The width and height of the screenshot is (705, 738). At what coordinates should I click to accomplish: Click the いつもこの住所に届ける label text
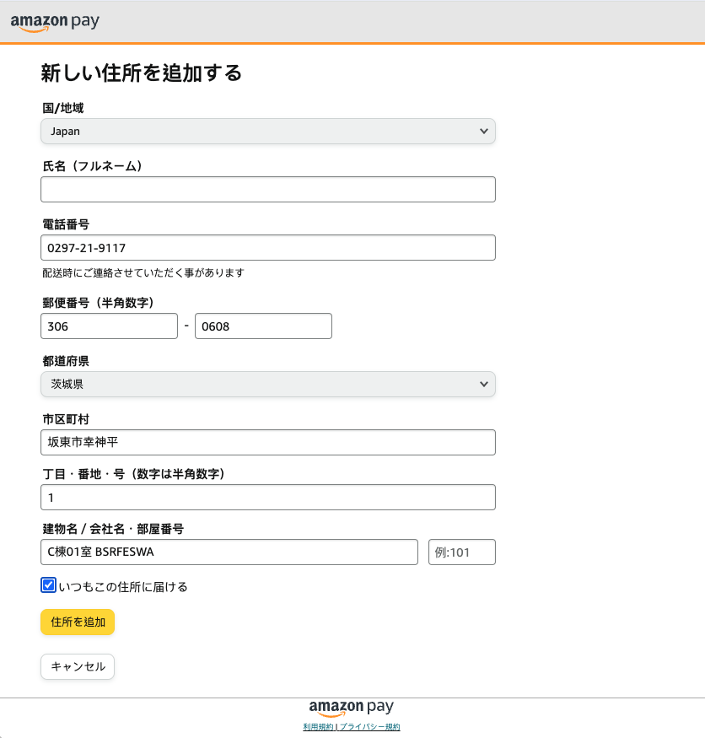pos(123,587)
